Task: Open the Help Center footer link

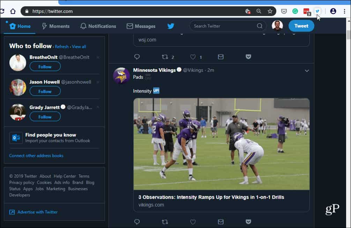Action: point(65,176)
